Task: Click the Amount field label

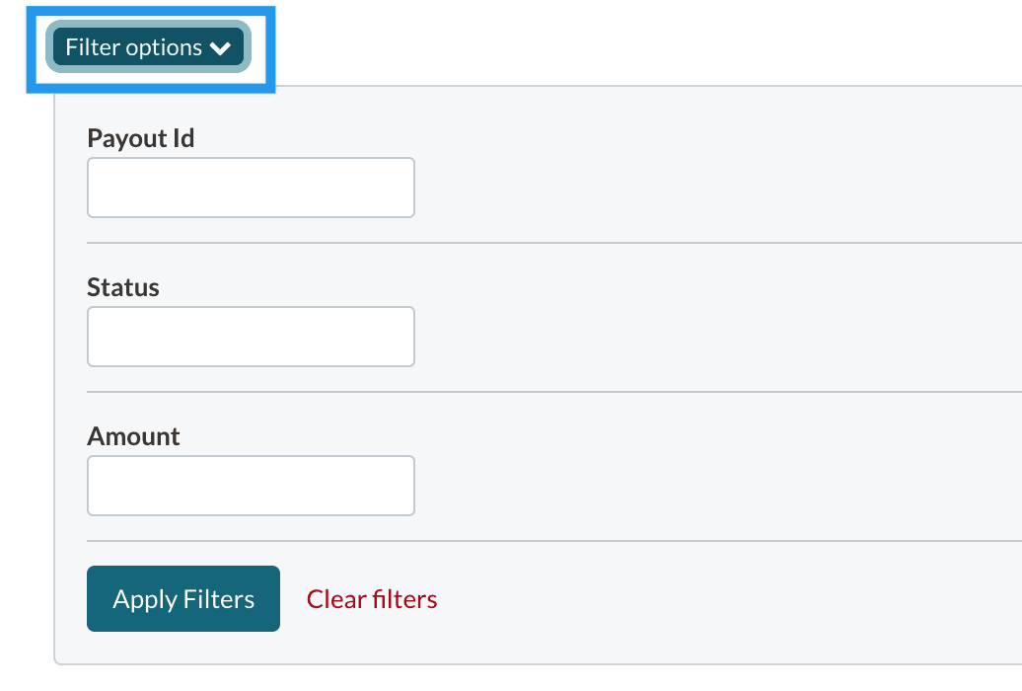Action: [x=134, y=436]
